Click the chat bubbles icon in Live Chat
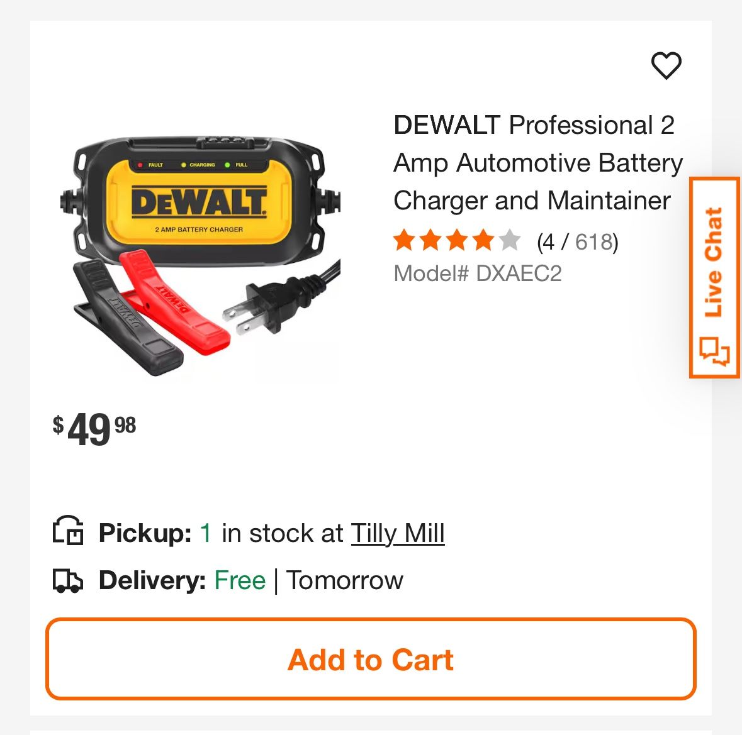The height and width of the screenshot is (735, 742). coord(714,351)
